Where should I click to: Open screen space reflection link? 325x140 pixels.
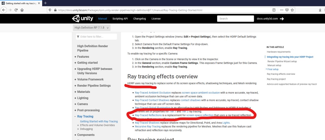(x=200, y=115)
